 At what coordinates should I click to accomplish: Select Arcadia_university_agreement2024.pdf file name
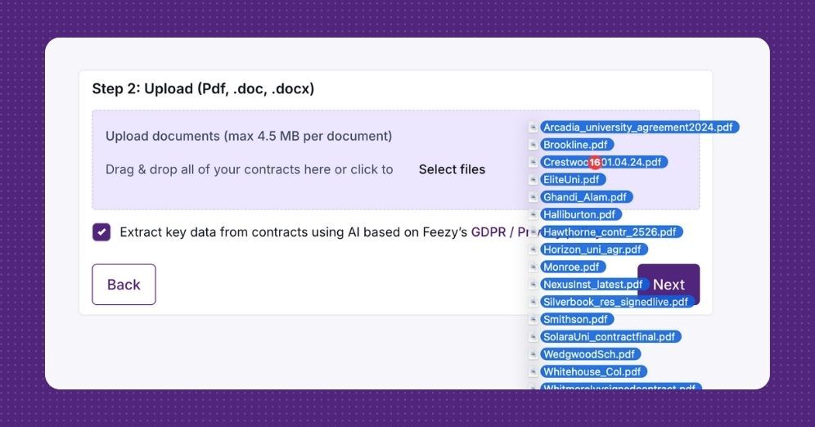[639, 128]
